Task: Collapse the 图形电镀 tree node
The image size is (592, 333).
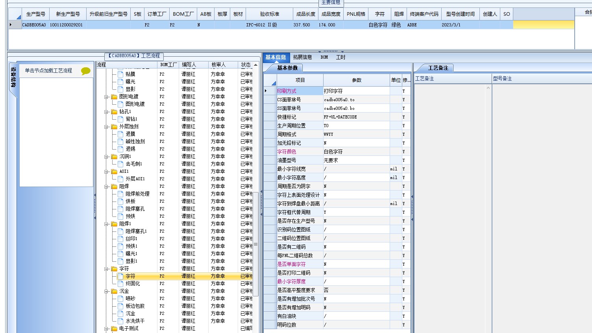Action: pyautogui.click(x=106, y=97)
